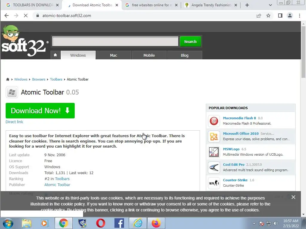Click the Counter-Strike icon
This screenshot has width=306, height=229.
tap(214, 183)
